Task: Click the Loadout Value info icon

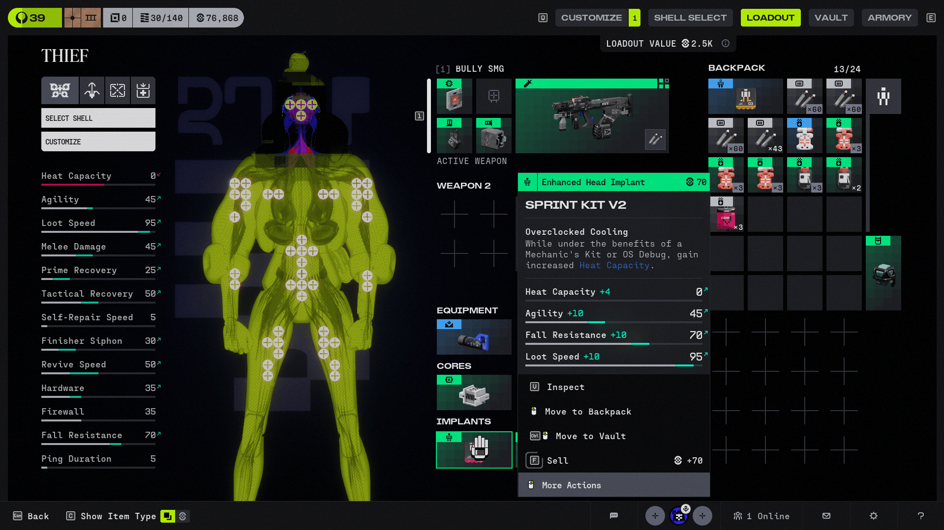Action: (726, 44)
